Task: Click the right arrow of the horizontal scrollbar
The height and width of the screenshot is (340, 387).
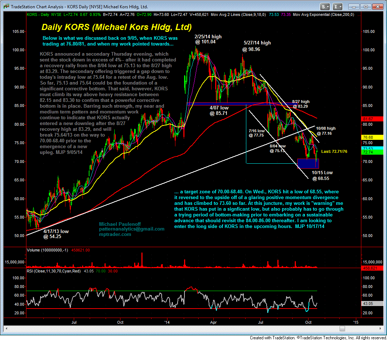Action: 380,329
